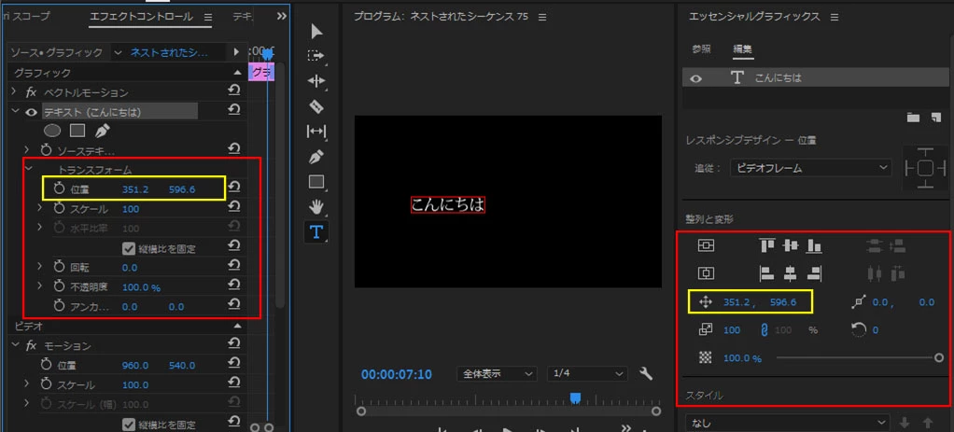Select the Rectangle tool in the toolbar
This screenshot has height=432, width=954.
click(x=316, y=181)
